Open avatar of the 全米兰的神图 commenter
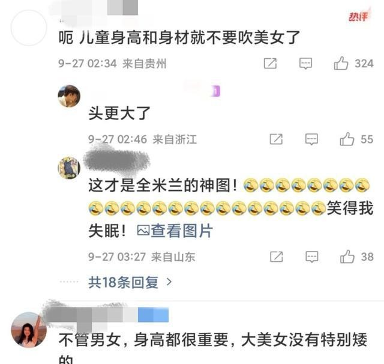The width and height of the screenshot is (384, 364). pos(69,168)
